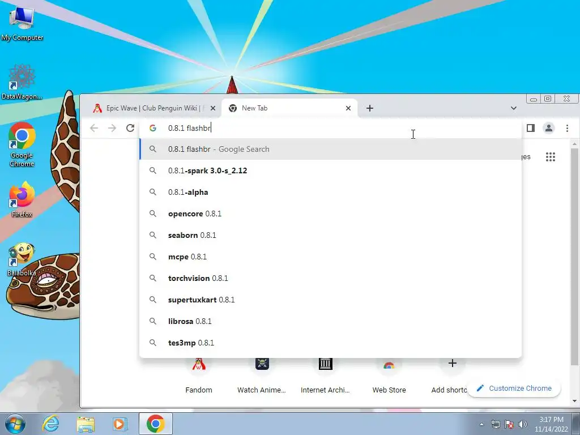Pick the 'opencore 0.8.1' suggestion
Image resolution: width=580 pixels, height=435 pixels.
click(x=330, y=214)
